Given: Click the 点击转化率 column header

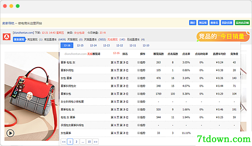Looking at the screenshot, I should coord(202,54).
